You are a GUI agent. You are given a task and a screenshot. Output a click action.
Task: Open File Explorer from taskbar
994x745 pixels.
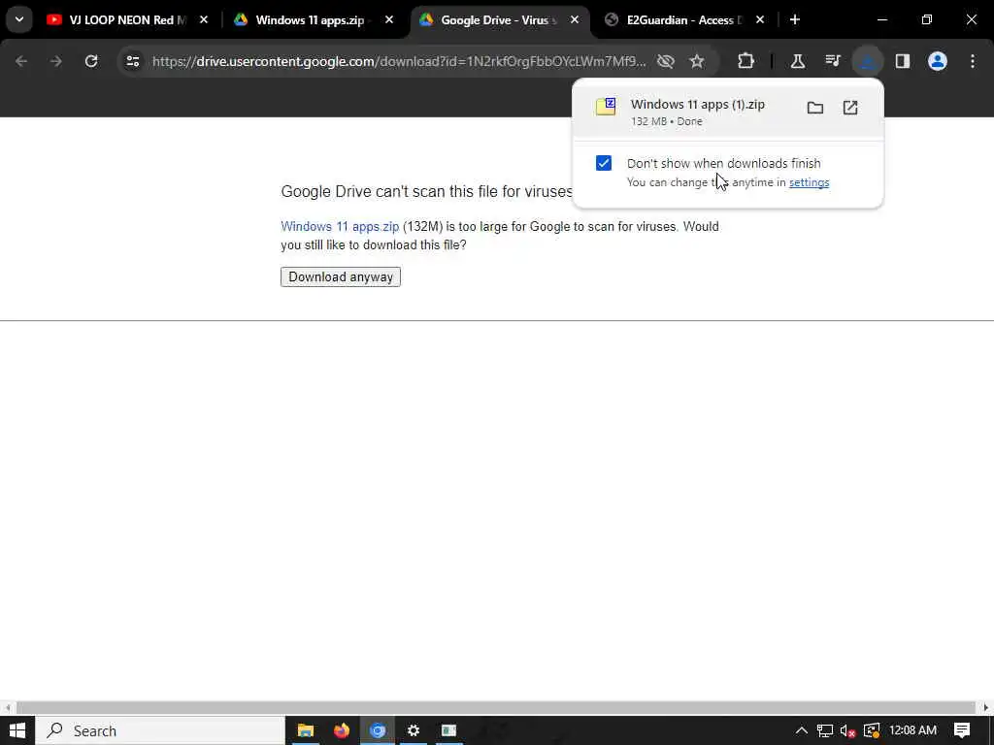(306, 730)
